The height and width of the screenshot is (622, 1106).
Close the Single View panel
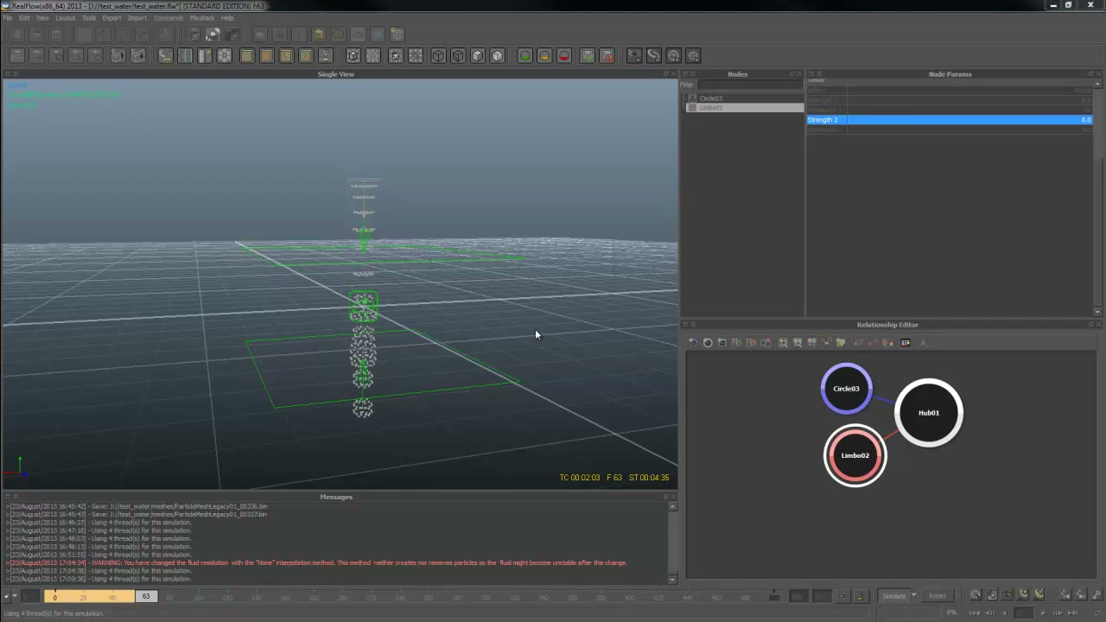(x=674, y=74)
